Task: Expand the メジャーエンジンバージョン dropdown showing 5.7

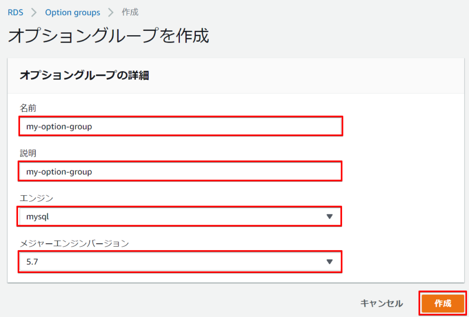Action: pyautogui.click(x=180, y=262)
